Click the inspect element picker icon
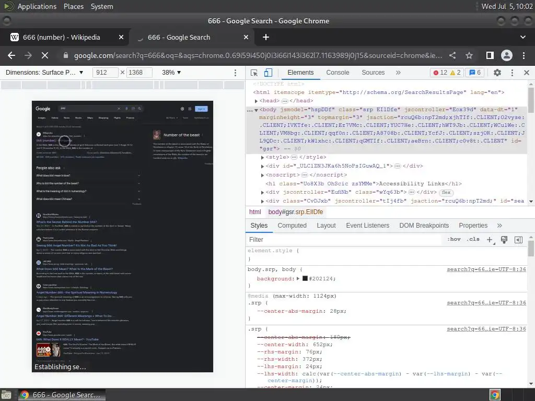535x401 pixels. [x=254, y=73]
